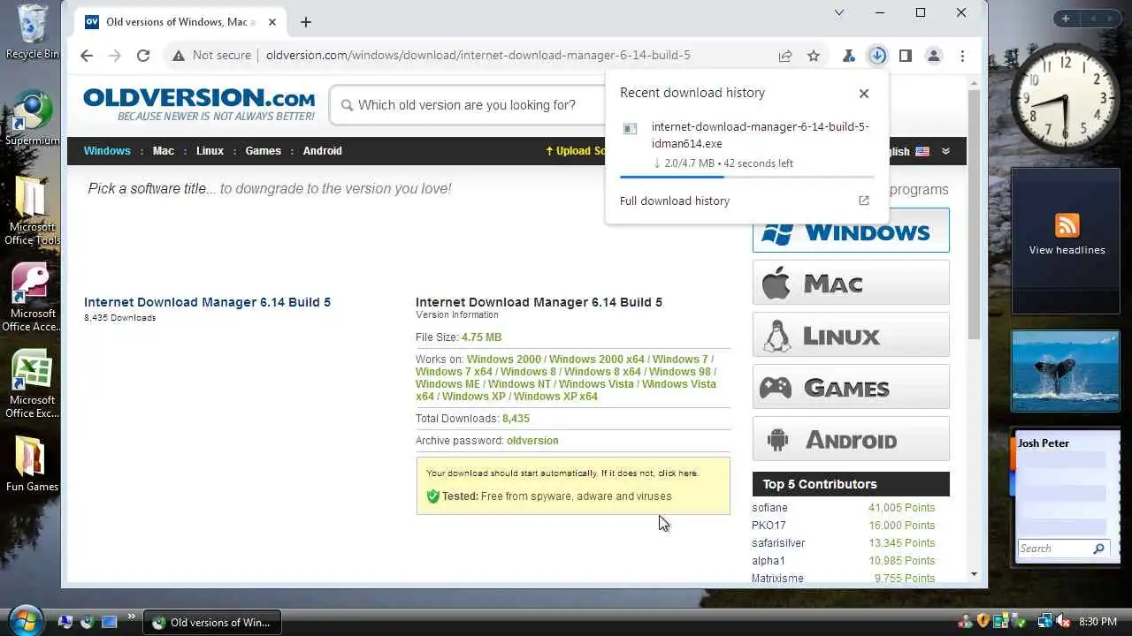
Task: Click the Windows Start orb
Action: (x=26, y=621)
